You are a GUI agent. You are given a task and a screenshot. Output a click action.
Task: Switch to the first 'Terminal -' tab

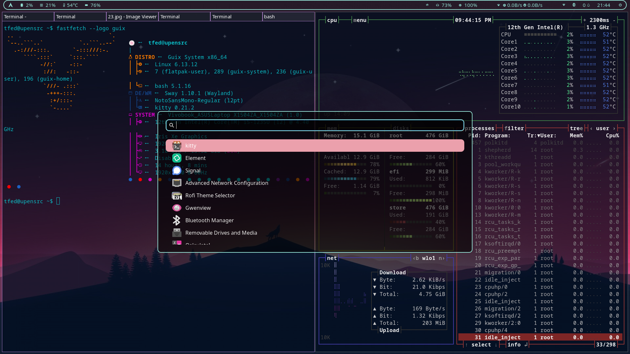[x=28, y=17]
